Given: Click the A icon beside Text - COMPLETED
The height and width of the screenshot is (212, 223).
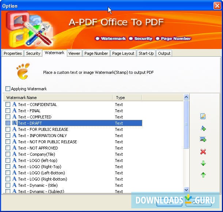Looking at the screenshot, I should (14, 117).
